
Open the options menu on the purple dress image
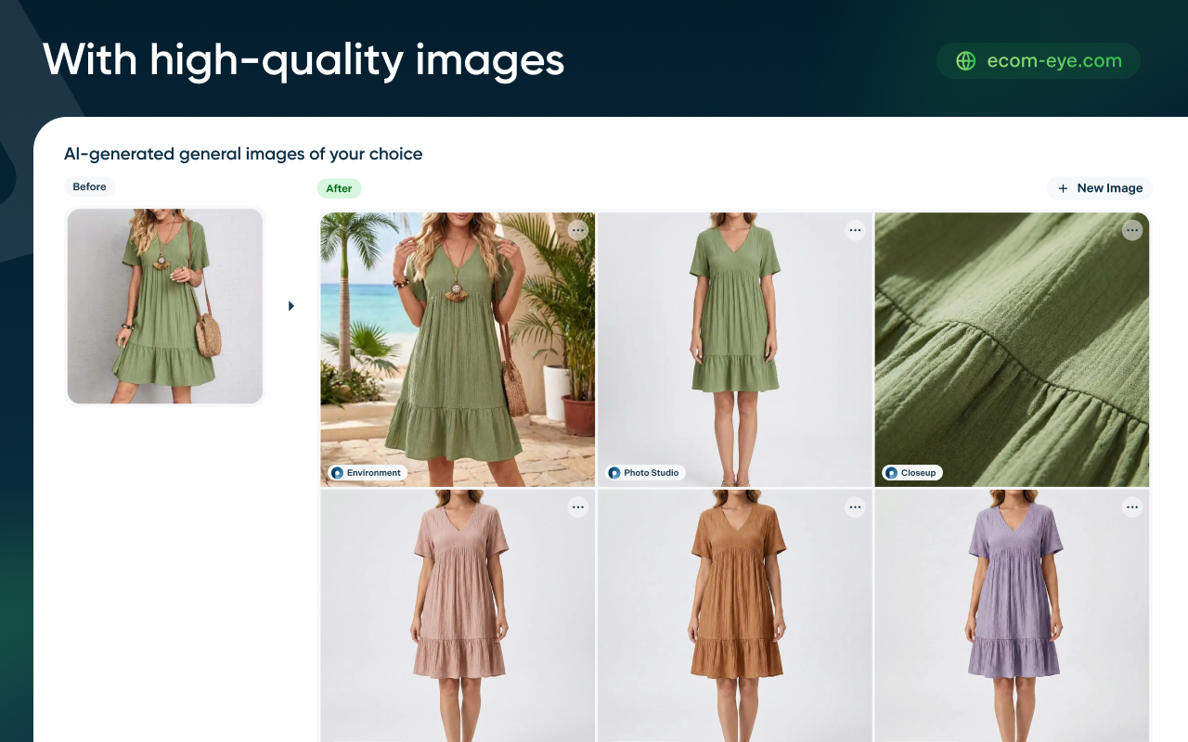coord(1132,506)
